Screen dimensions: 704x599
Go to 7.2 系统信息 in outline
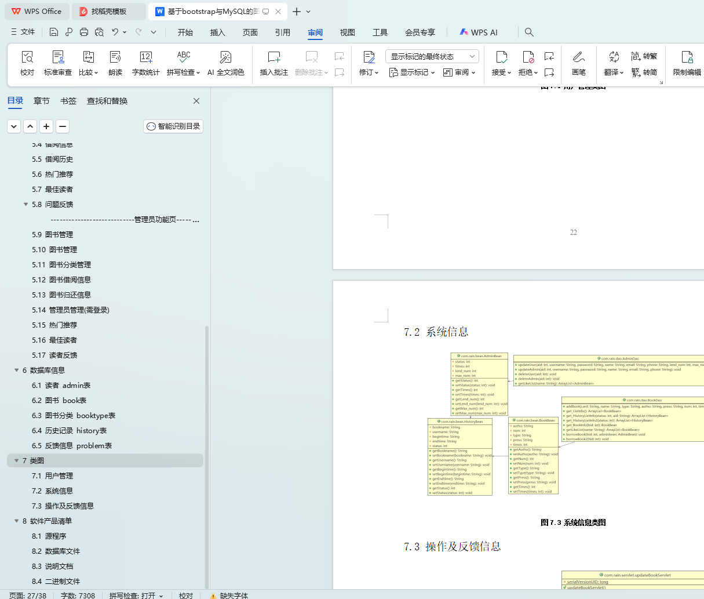coord(52,491)
